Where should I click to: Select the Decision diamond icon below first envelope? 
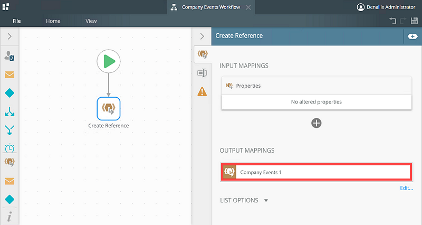click(9, 93)
